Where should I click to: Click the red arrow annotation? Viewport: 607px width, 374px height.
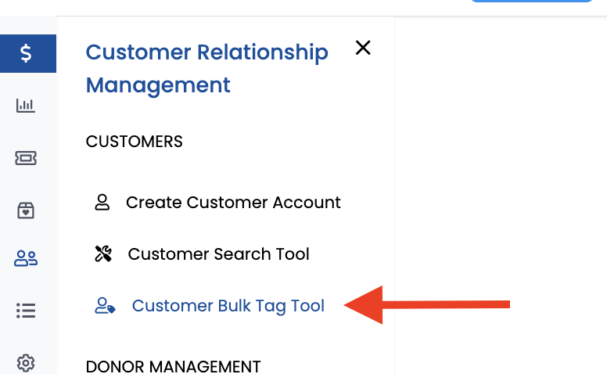(x=426, y=305)
